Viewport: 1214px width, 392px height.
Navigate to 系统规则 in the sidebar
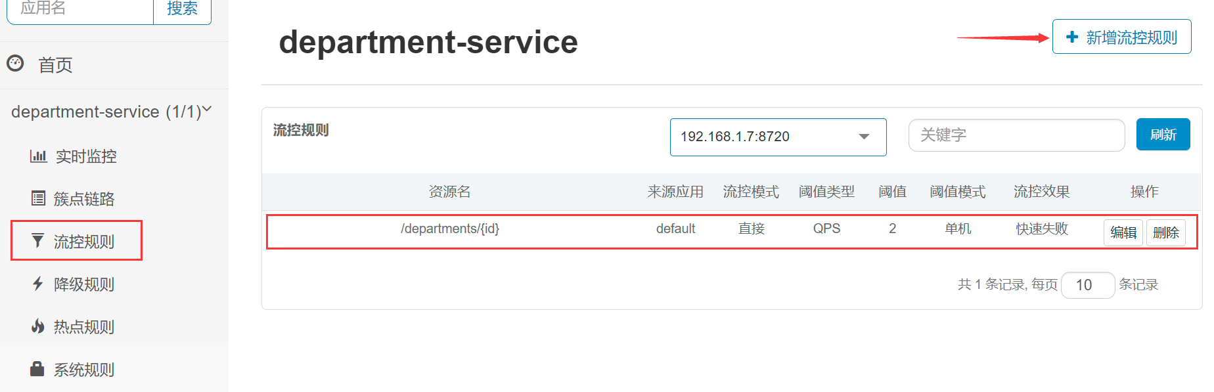pyautogui.click(x=83, y=368)
